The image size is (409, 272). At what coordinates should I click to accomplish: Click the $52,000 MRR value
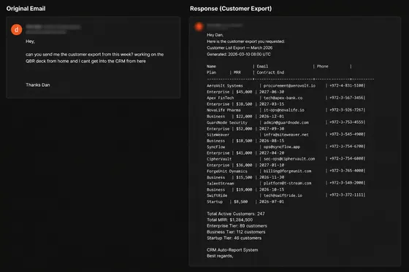pyautogui.click(x=244, y=128)
